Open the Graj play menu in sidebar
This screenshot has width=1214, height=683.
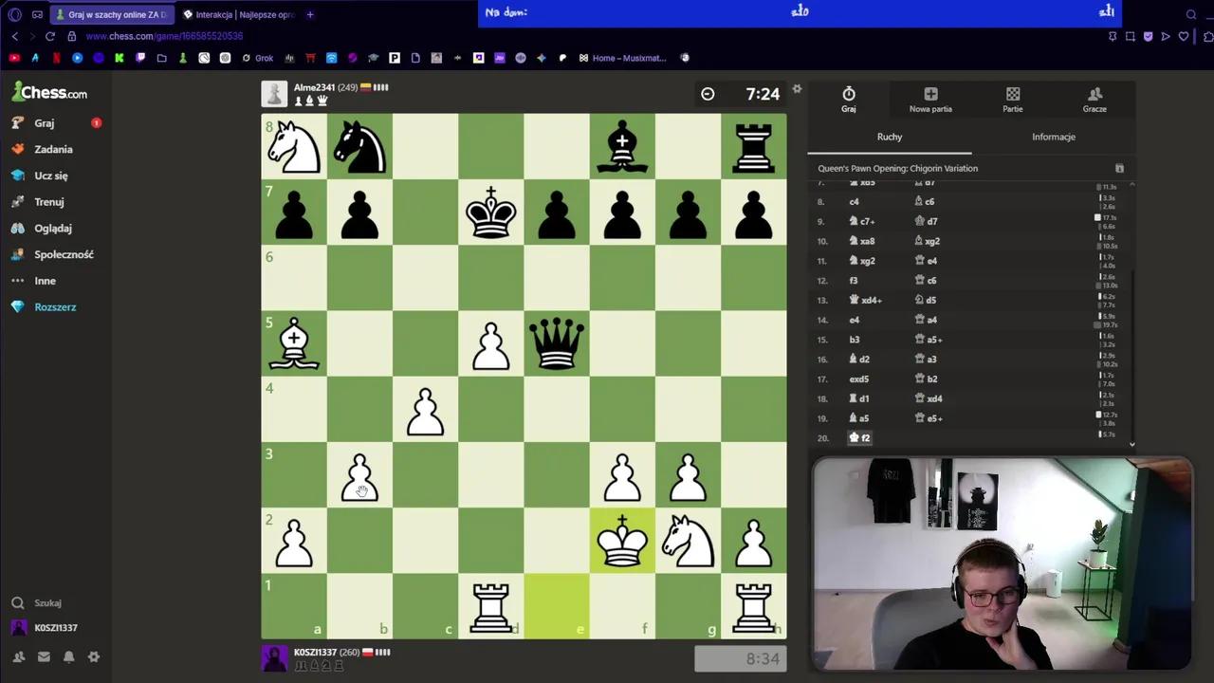(x=44, y=123)
